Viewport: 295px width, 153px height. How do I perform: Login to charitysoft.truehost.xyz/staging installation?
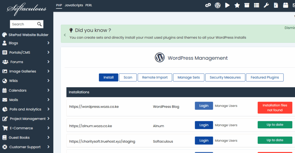204,141
